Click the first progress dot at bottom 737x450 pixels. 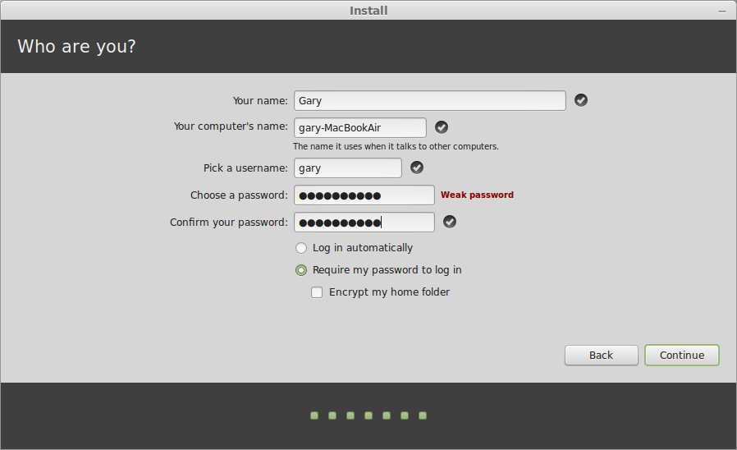pyautogui.click(x=314, y=416)
